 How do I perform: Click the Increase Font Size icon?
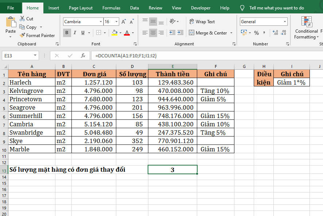point(124,22)
